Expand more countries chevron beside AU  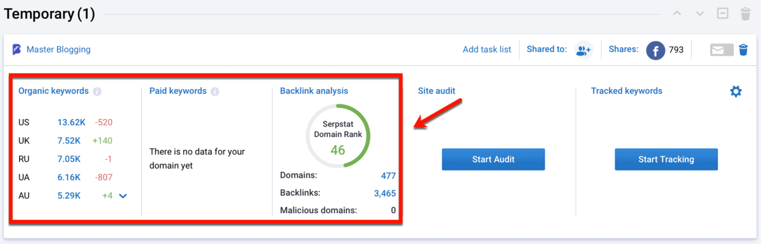click(x=123, y=196)
